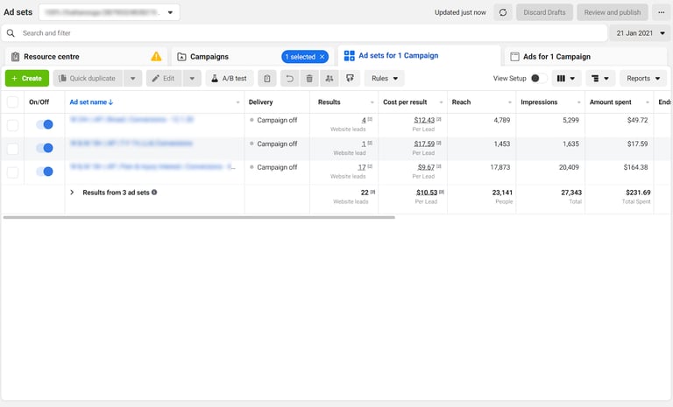This screenshot has width=673, height=407.
Task: Switch to the Campaigns tab
Action: (252, 57)
